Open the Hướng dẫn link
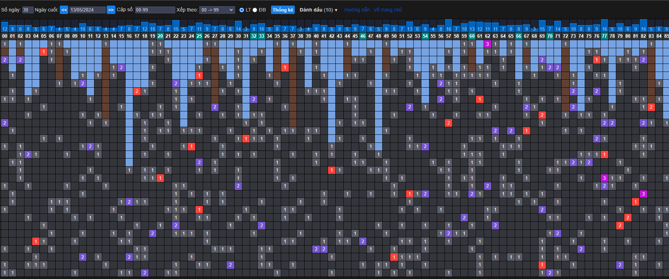This screenshot has height=279, width=669. pos(357,10)
